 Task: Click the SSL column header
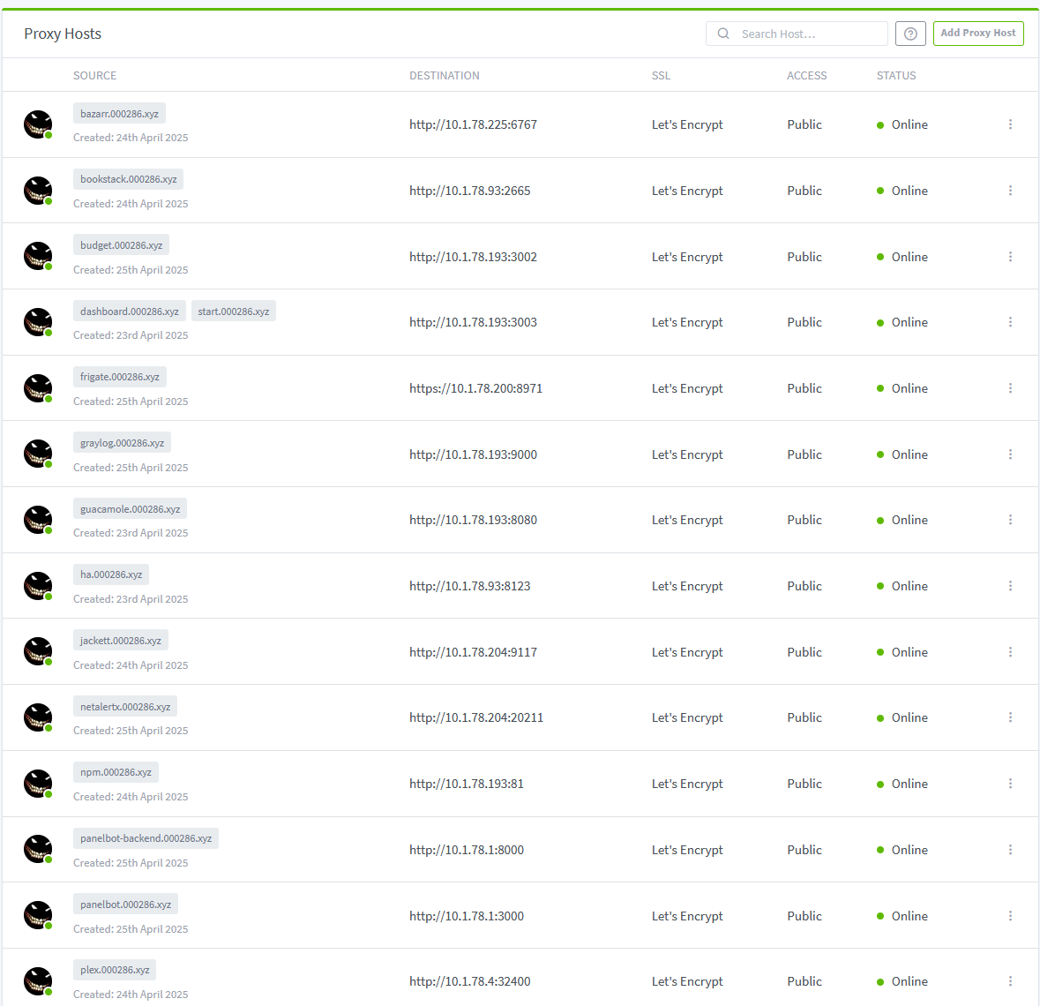(662, 76)
